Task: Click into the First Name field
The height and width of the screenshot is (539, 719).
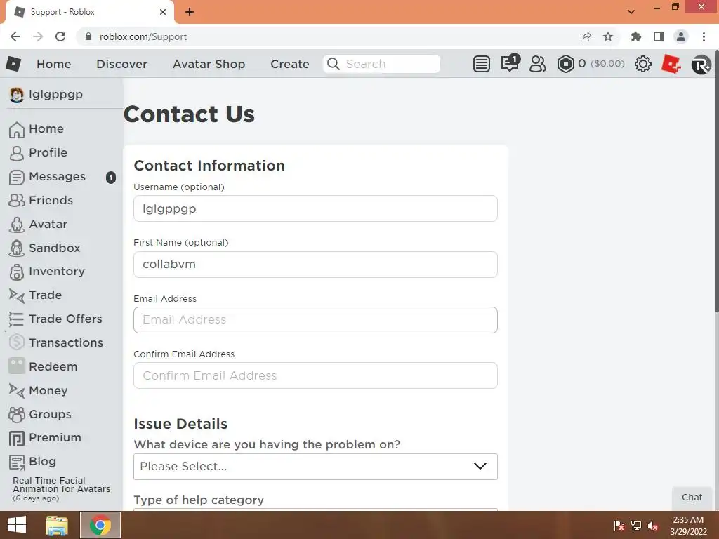Action: (x=315, y=265)
